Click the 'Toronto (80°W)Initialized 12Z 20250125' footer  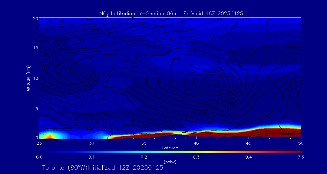pos(103,168)
